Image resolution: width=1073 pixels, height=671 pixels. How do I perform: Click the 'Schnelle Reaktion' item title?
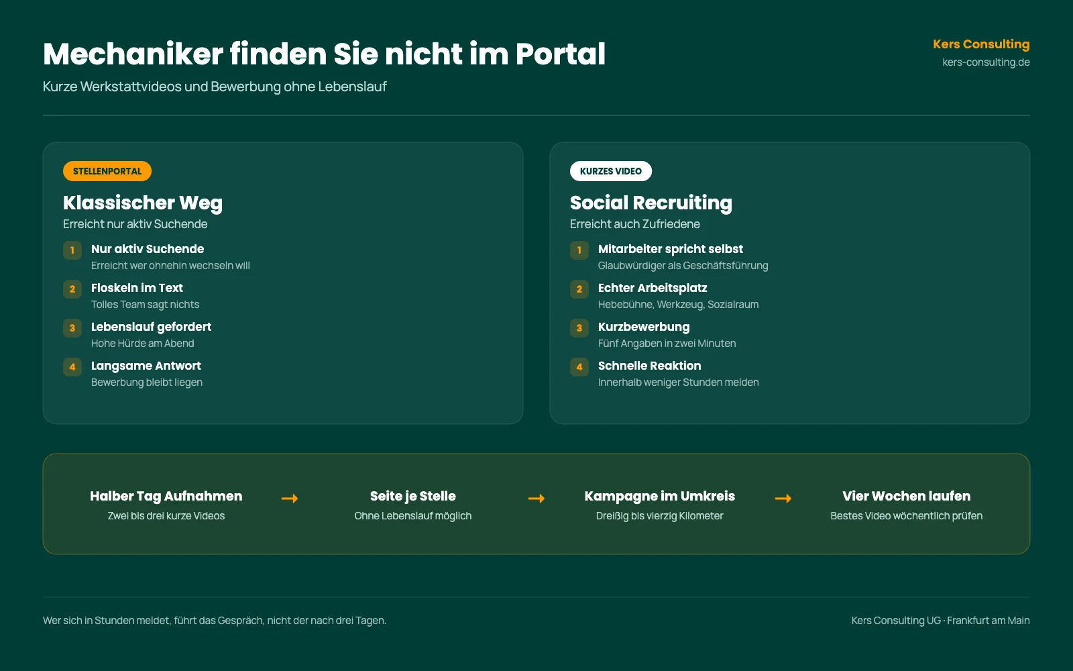pos(650,366)
